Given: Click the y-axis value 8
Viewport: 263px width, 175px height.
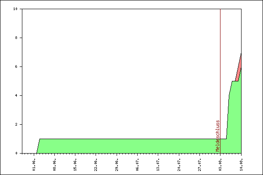Looking at the screenshot, I should click(16, 38).
